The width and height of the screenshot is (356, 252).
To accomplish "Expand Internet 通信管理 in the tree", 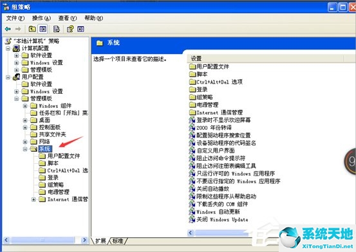I will tap(33, 199).
